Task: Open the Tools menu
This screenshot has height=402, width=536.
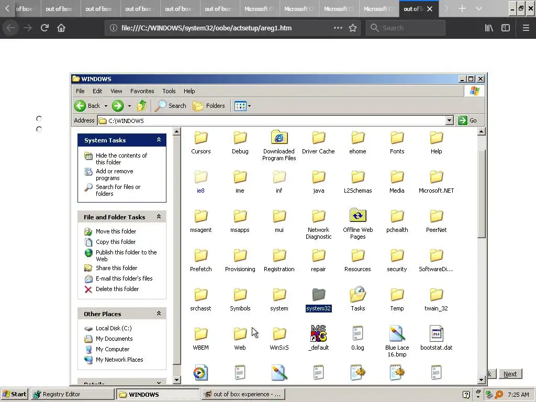Action: pos(169,91)
